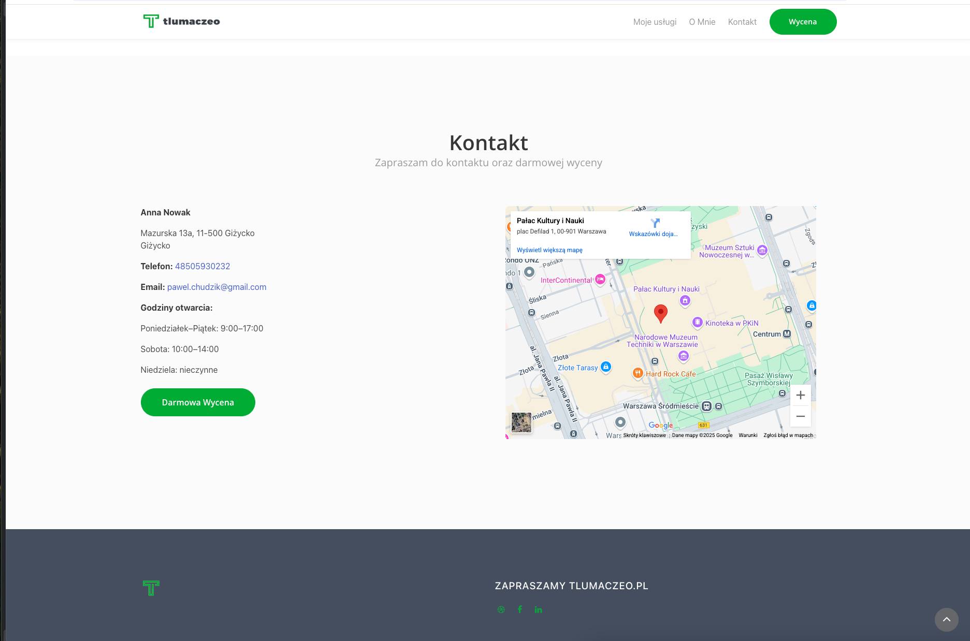Click Zgłoś błąd w mapach link
This screenshot has width=970, height=641.
(x=788, y=435)
